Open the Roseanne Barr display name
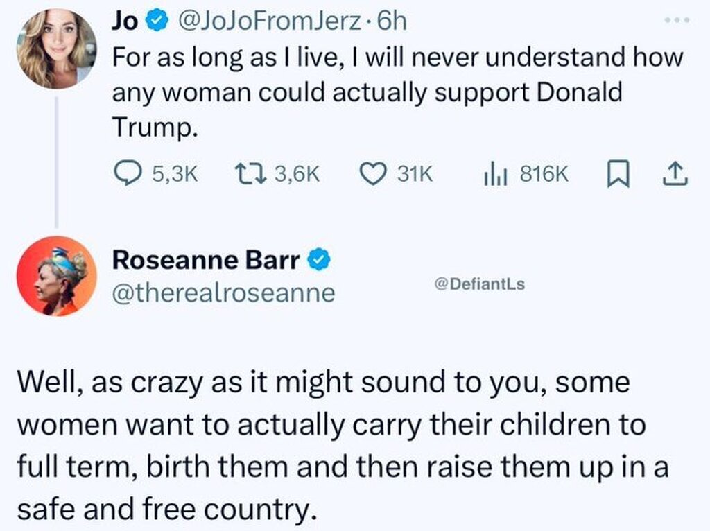This screenshot has width=710, height=531. (x=206, y=260)
